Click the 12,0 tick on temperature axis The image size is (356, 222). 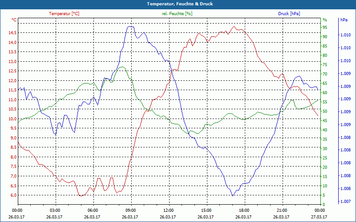point(12,81)
